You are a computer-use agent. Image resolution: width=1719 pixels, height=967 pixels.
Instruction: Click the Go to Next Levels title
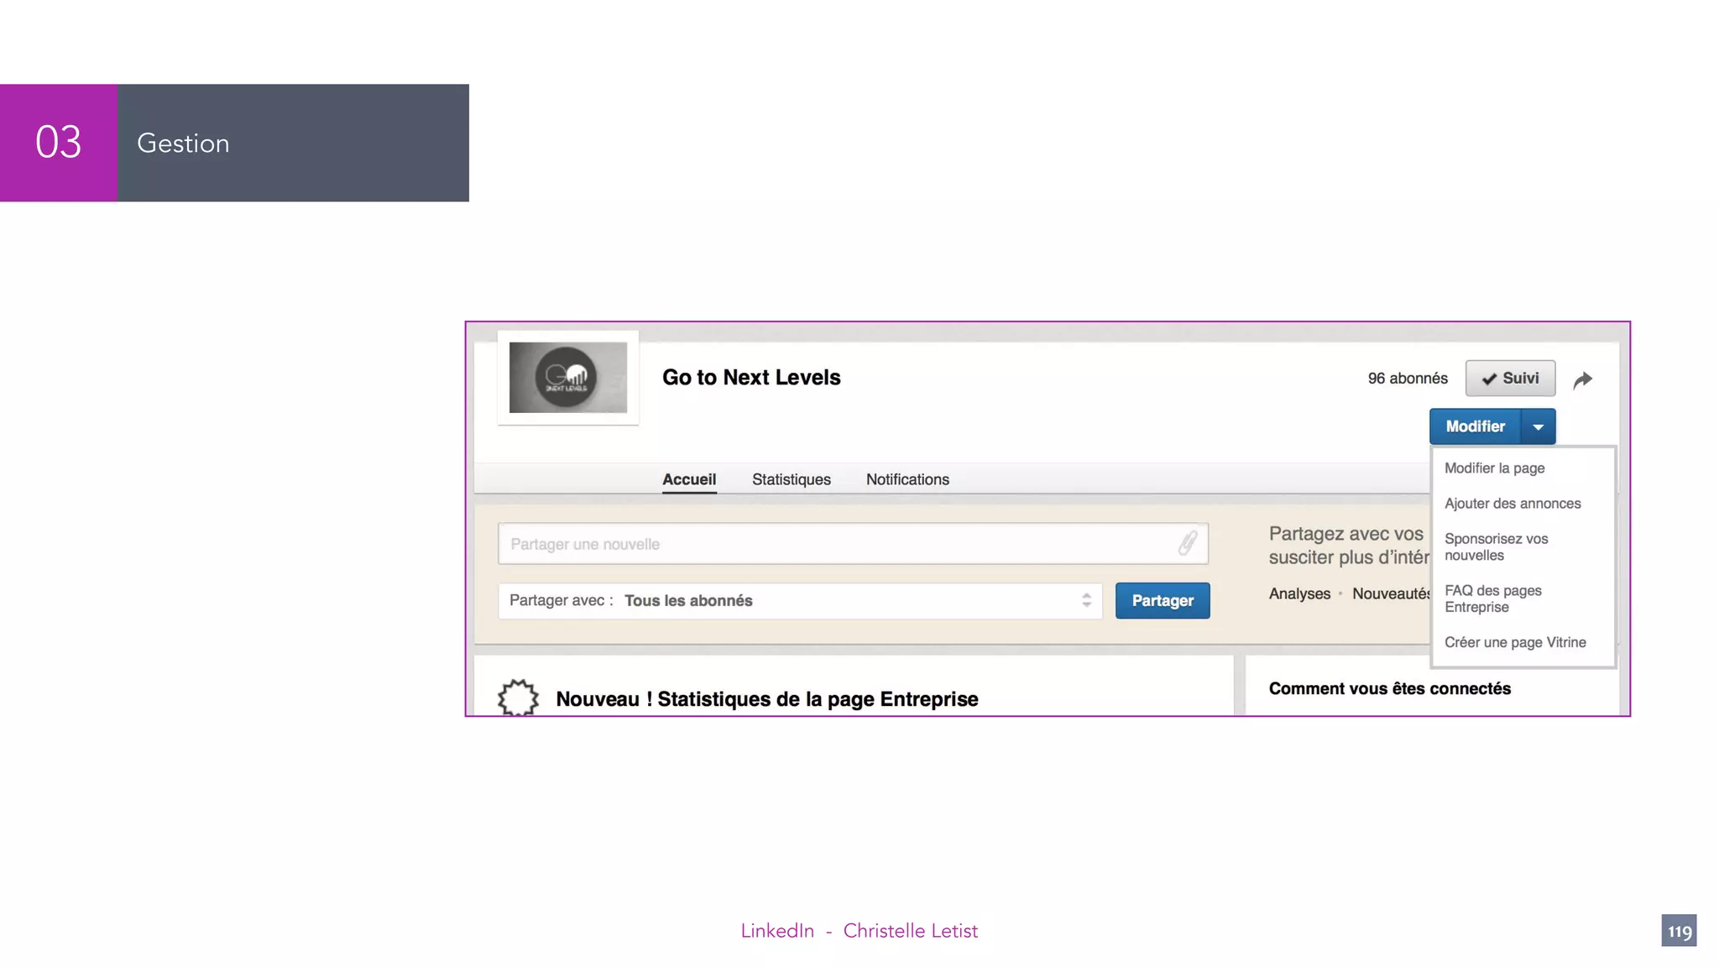751,378
